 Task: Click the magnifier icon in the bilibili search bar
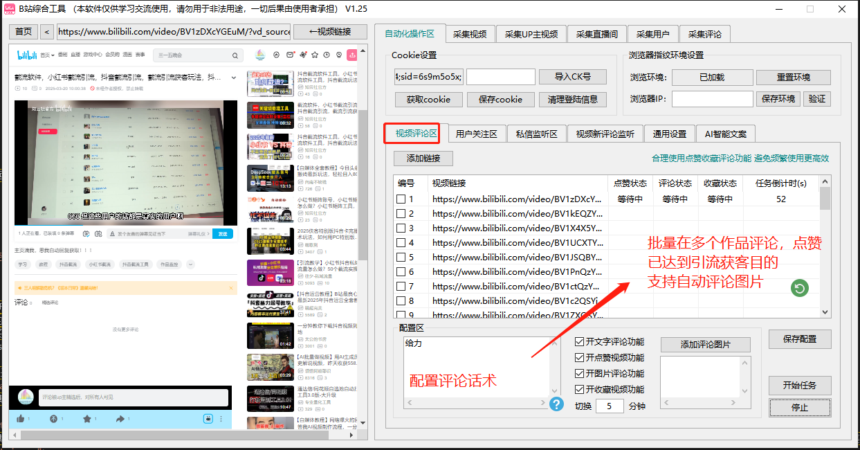coord(235,55)
